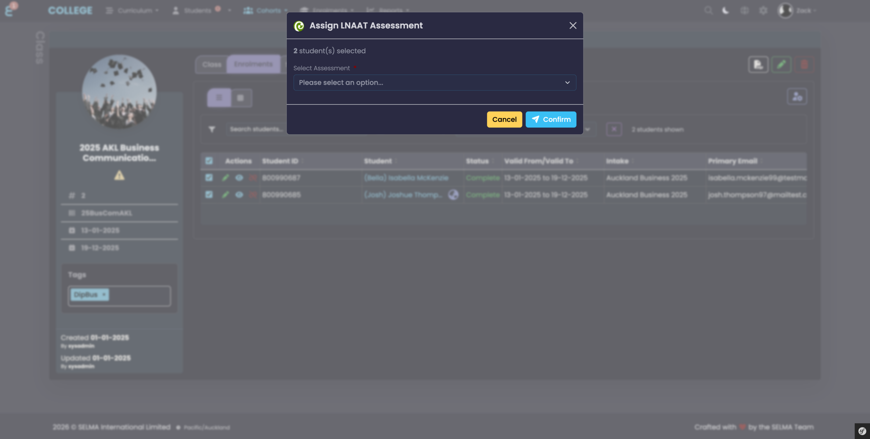This screenshot has width=870, height=439.
Task: Toggle dark mode using the moon icon
Action: [726, 10]
